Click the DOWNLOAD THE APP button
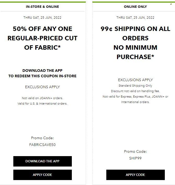Image resolution: width=175 pixels, height=185 pixels. point(43,161)
